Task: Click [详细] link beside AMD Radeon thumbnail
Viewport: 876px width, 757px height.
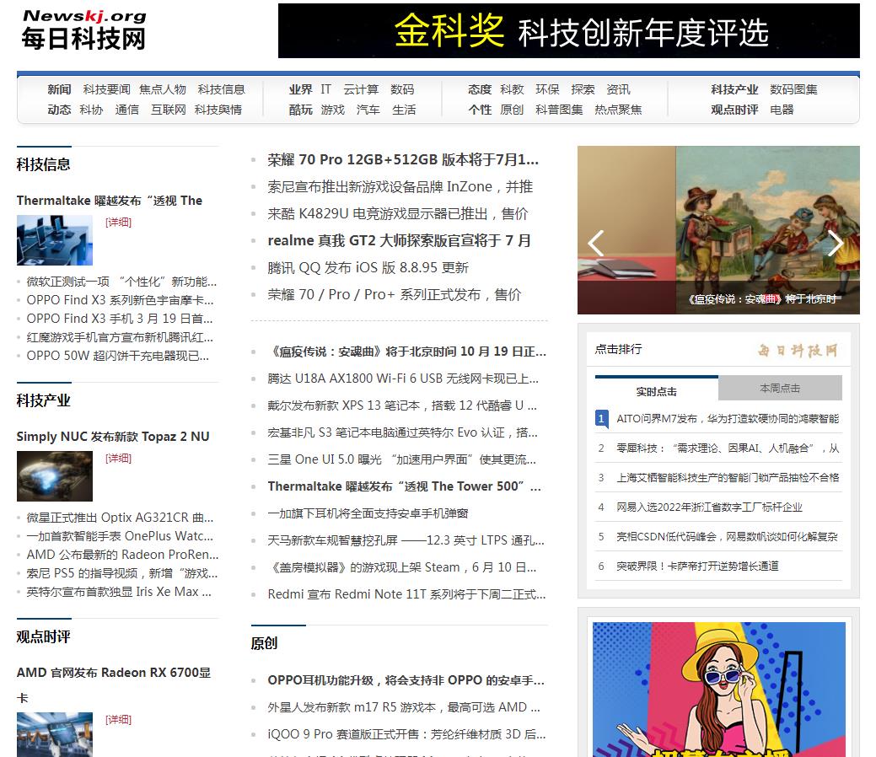Action: (x=118, y=720)
